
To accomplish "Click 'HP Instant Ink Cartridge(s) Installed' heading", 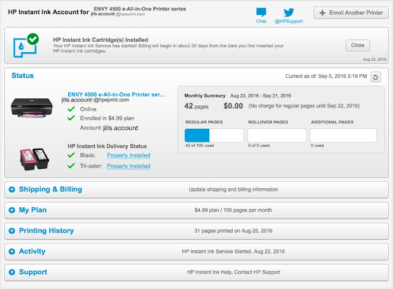I will 101,40.
